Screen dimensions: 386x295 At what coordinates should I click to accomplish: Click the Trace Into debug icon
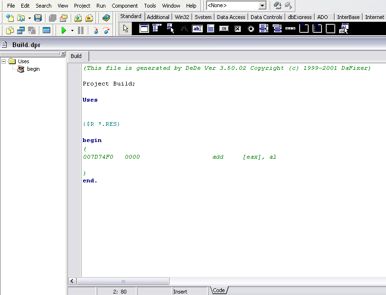(x=96, y=30)
